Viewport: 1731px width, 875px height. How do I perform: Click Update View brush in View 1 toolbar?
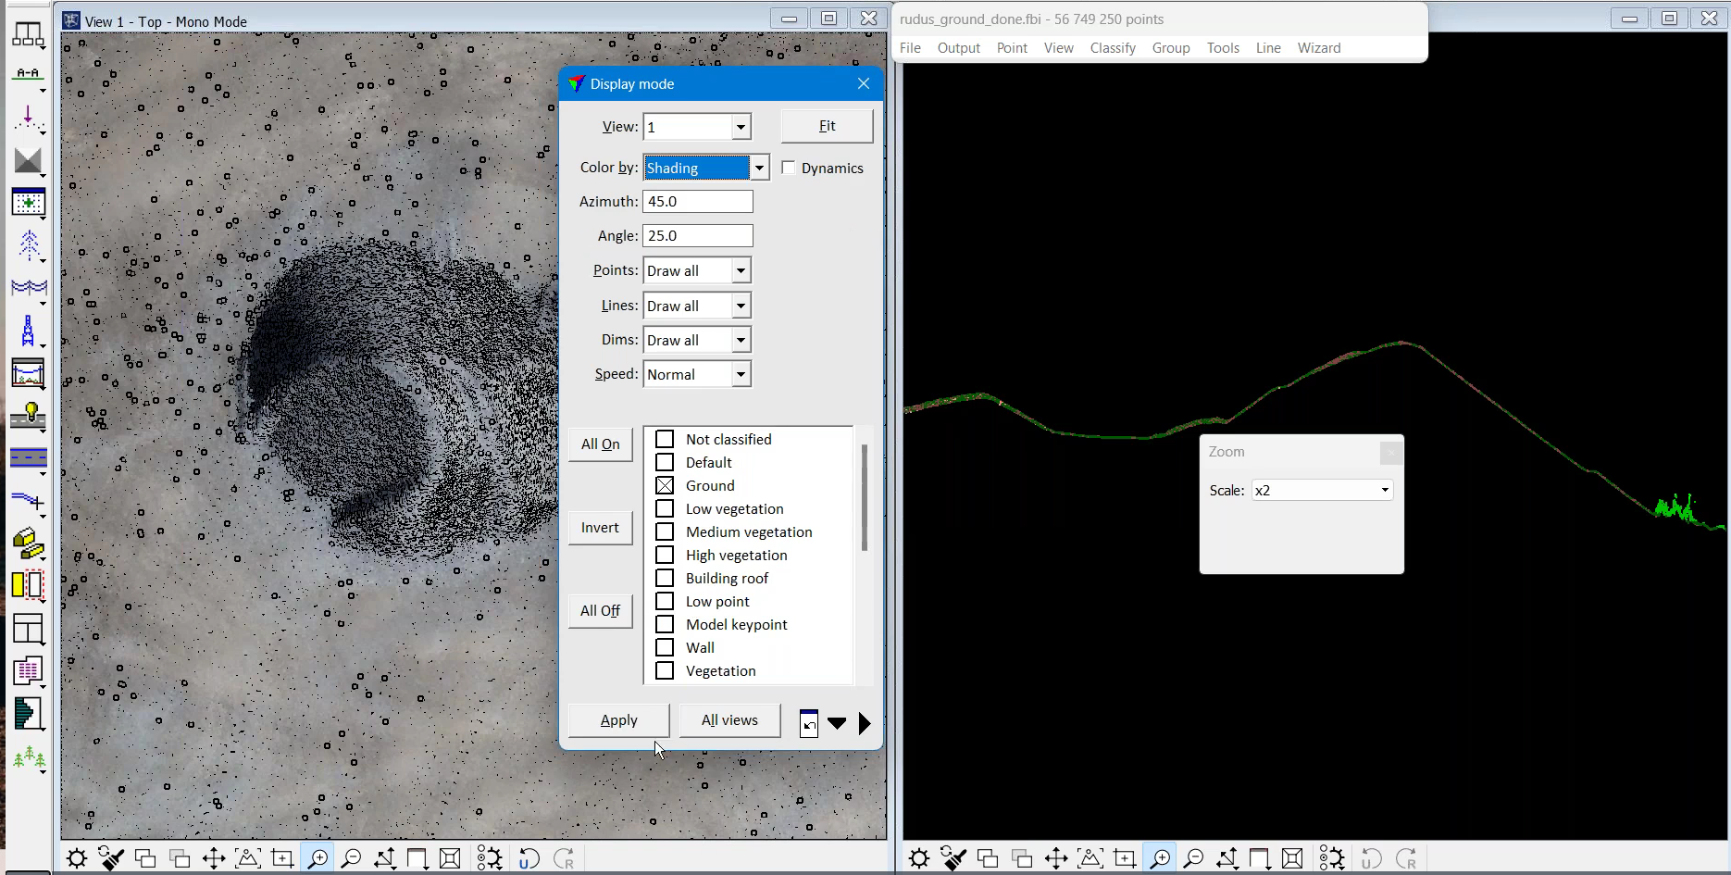pos(111,858)
